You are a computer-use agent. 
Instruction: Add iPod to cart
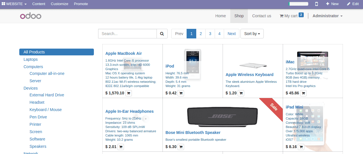point(181,93)
